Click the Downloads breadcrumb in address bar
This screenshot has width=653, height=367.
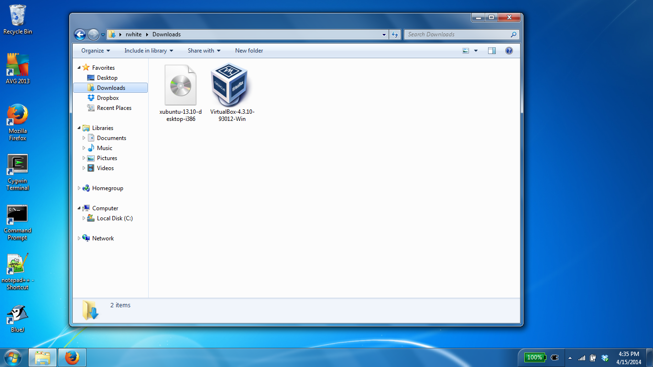(166, 34)
